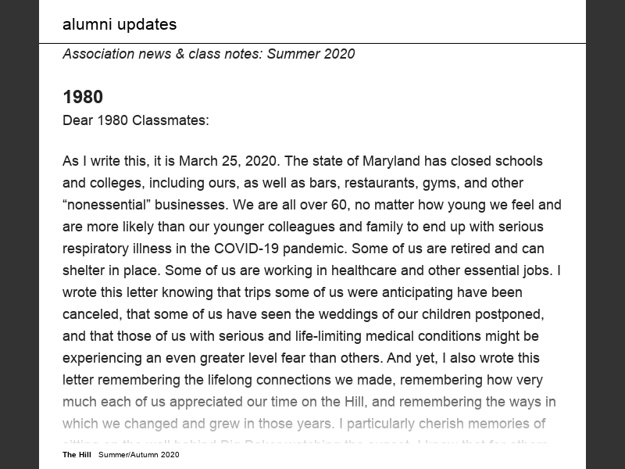Click the "Association news & class notes" subtitle
This screenshot has height=469, width=625.
209,54
